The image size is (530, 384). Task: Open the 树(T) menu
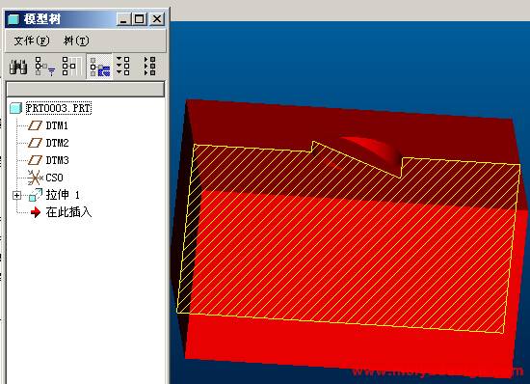click(76, 41)
